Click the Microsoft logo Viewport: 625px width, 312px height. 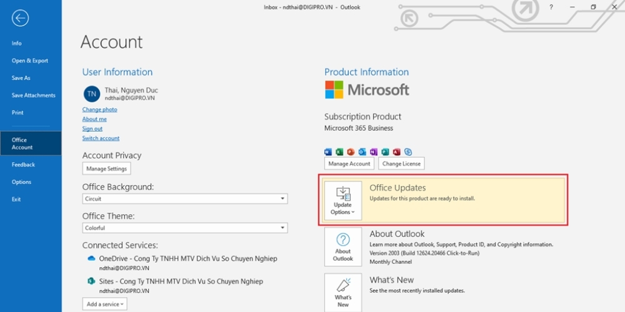(367, 90)
